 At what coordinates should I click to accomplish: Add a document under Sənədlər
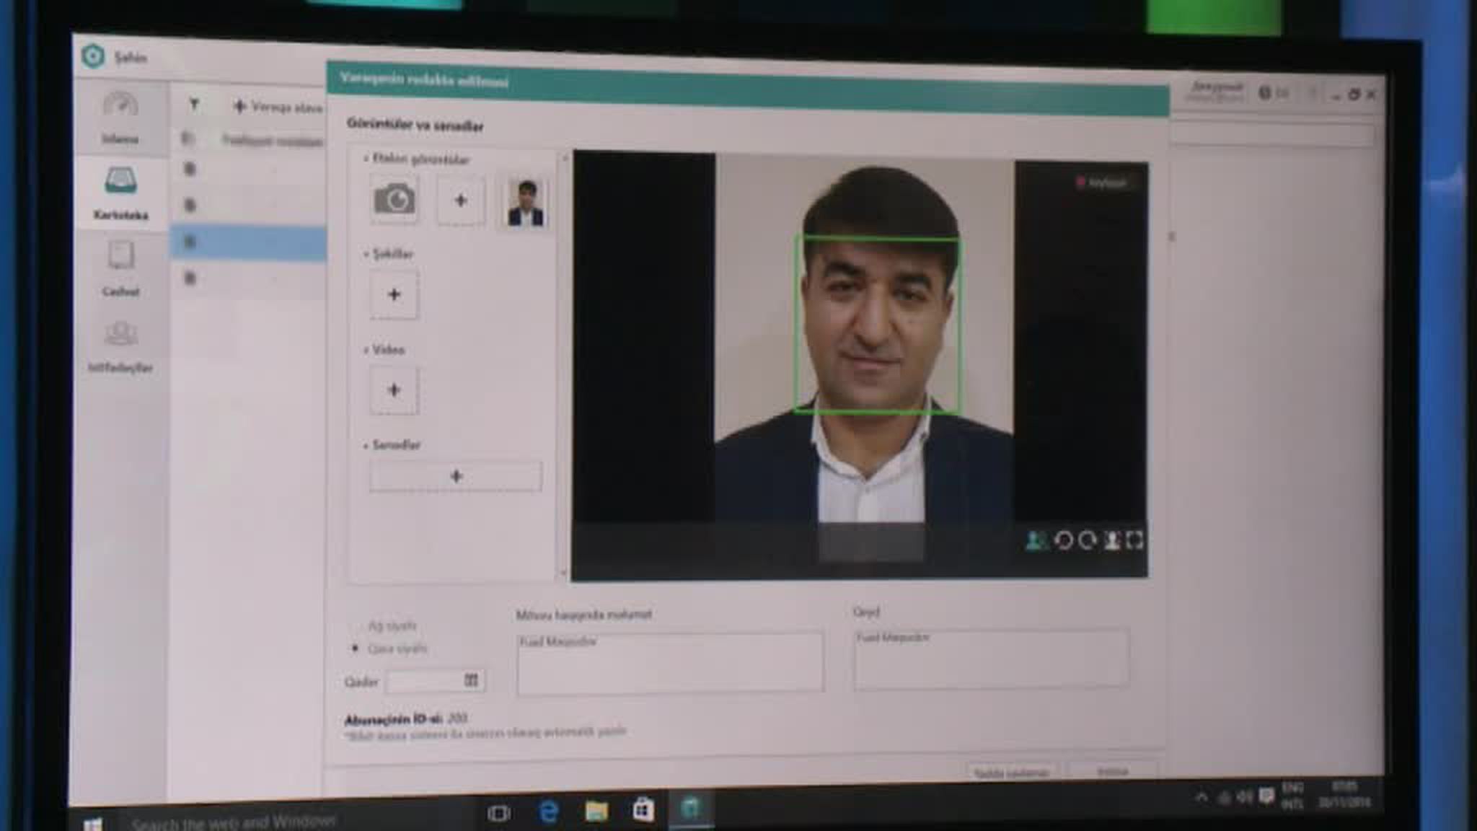[456, 476]
